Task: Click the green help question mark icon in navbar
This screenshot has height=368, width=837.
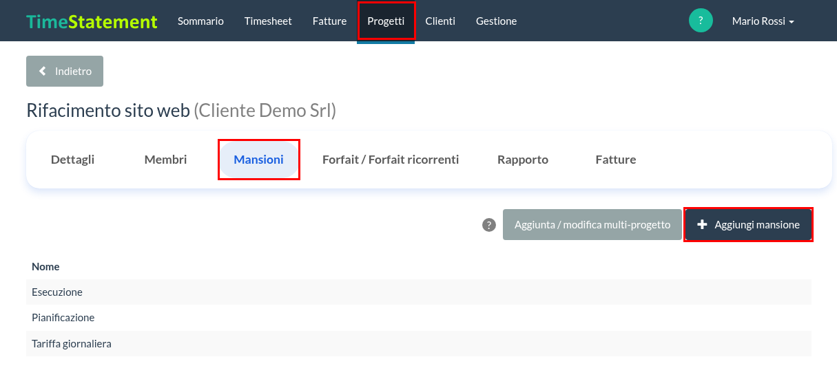Action: click(701, 21)
